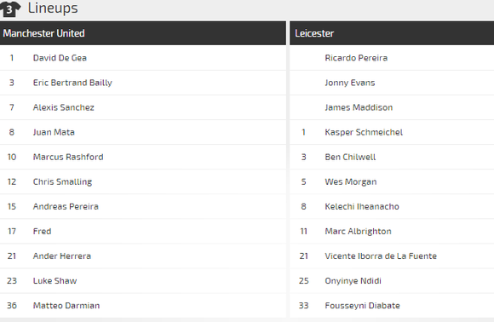Click Andreas Pereira name

point(66,207)
